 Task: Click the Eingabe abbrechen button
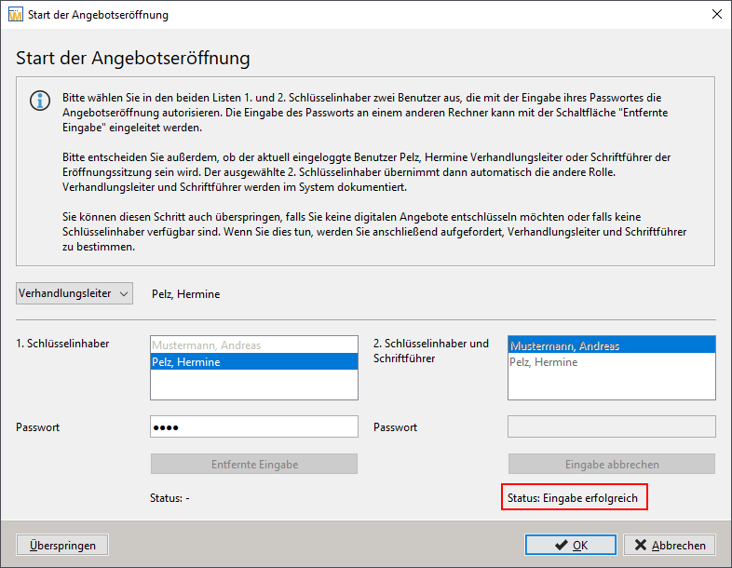pos(612,464)
